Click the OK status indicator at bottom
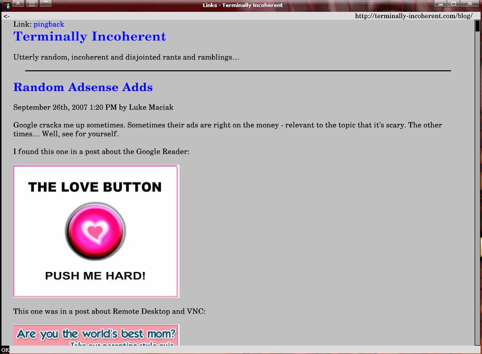 [x=5, y=350]
